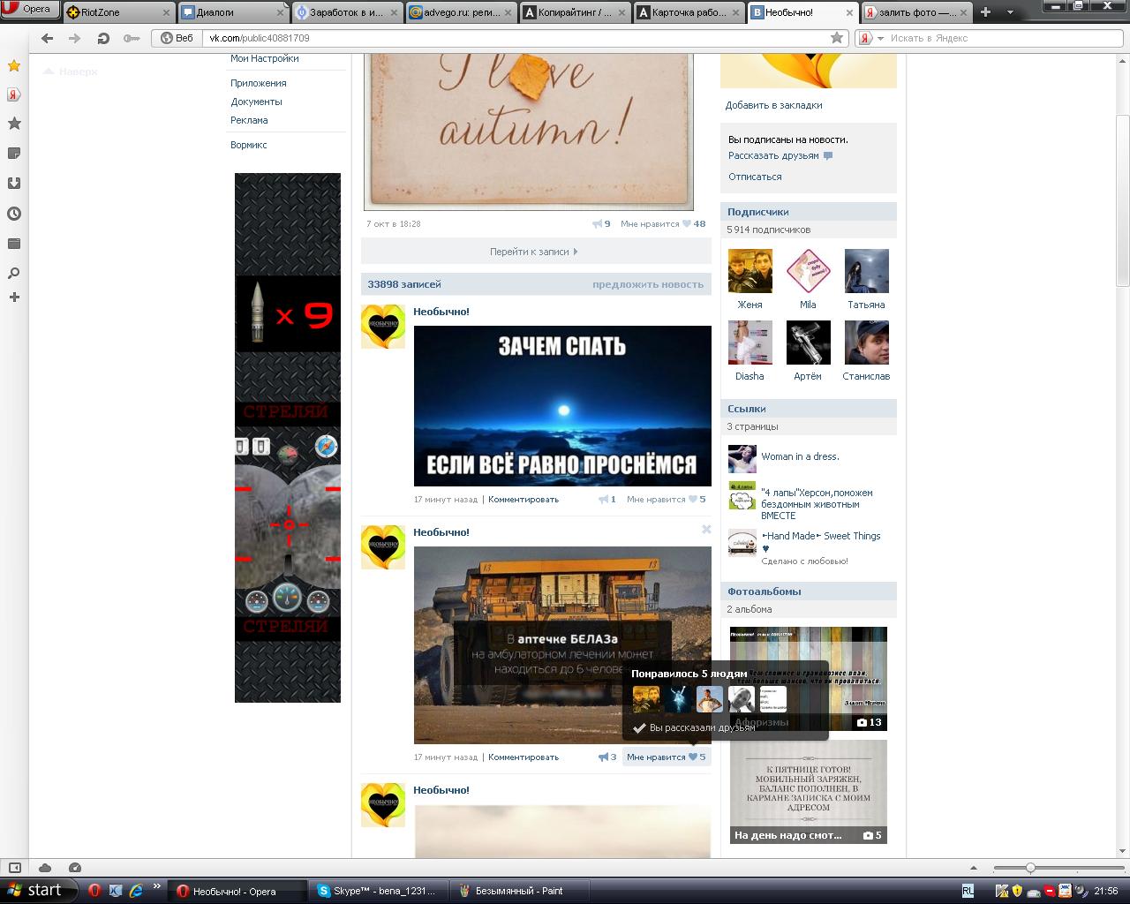This screenshot has height=904, width=1130.
Task: Launch Internet Explorer from quick launch
Action: pyautogui.click(x=136, y=891)
